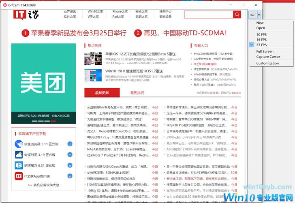This screenshot has height=203, width=295.
Task: Download 软媒魔方 6.21 via its arrow icon
Action: coord(70,165)
